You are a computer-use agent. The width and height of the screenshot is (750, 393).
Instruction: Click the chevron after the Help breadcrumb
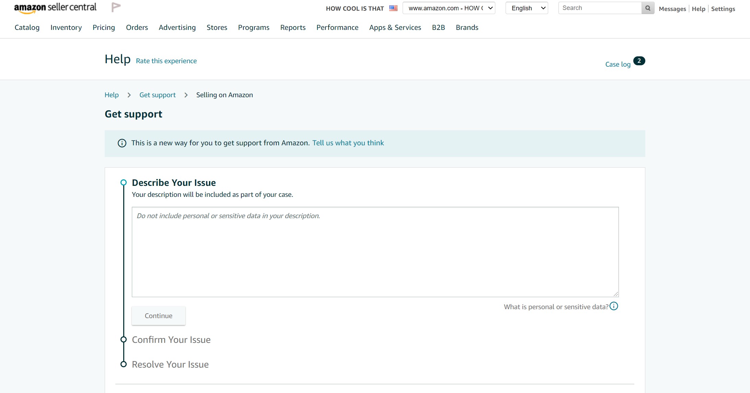(x=129, y=95)
